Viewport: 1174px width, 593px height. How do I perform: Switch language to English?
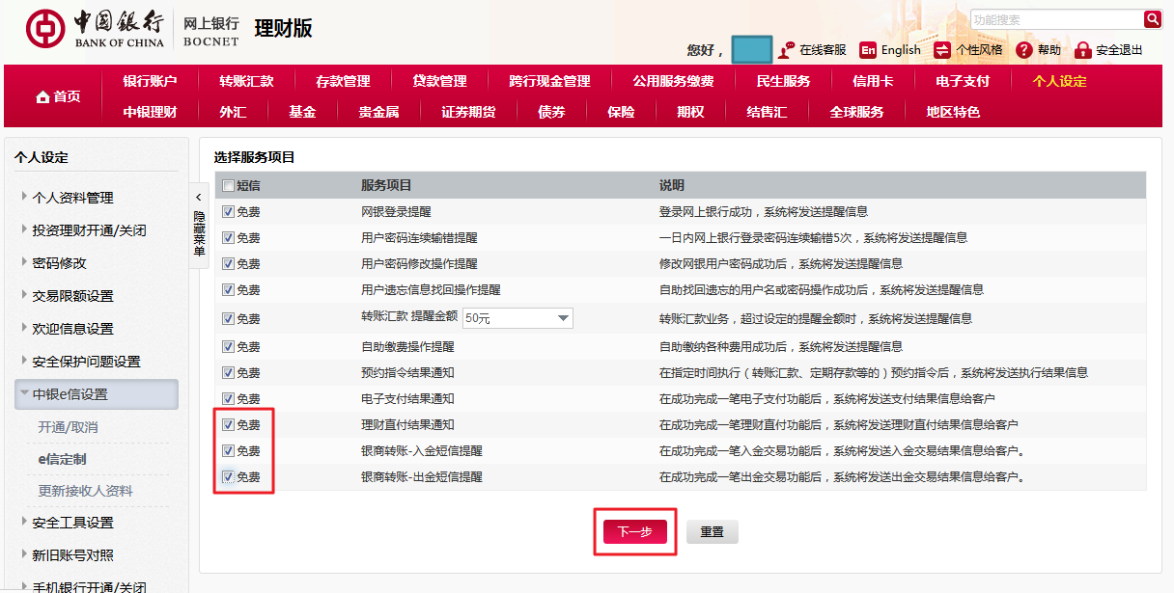pyautogui.click(x=889, y=50)
